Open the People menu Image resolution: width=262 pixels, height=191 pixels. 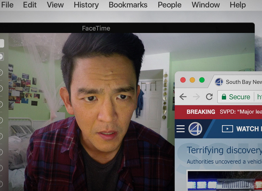(x=170, y=5)
